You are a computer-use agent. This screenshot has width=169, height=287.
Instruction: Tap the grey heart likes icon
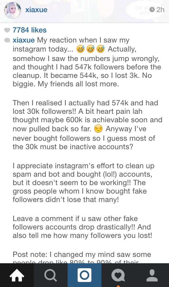click(x=7, y=30)
